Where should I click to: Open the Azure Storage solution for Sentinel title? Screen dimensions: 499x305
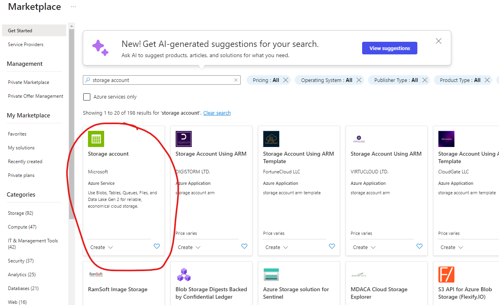pos(296,293)
